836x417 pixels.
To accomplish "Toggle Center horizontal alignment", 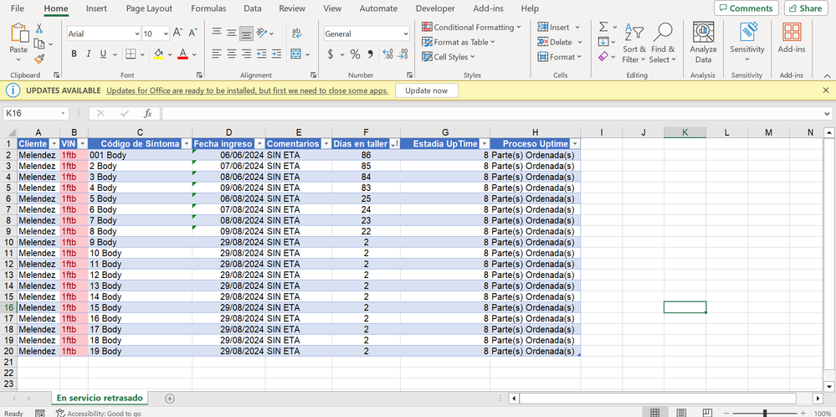I will 232,54.
